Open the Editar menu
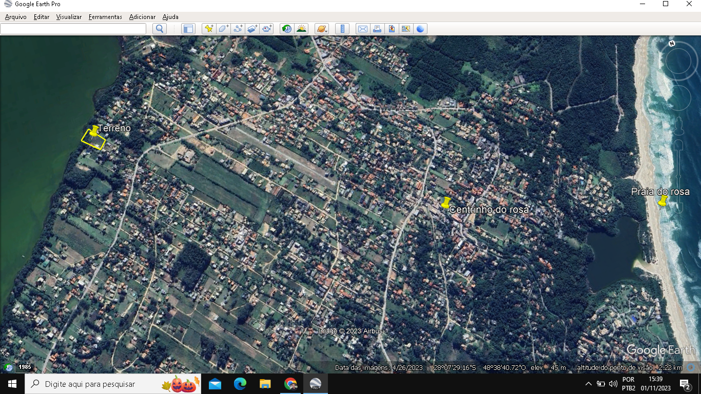The image size is (701, 394). [42, 17]
